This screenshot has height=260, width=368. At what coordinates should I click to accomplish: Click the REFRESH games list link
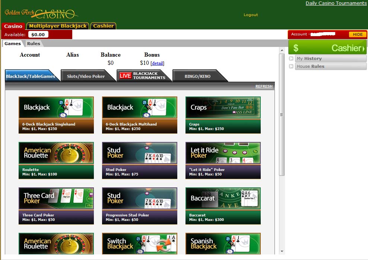[264, 86]
